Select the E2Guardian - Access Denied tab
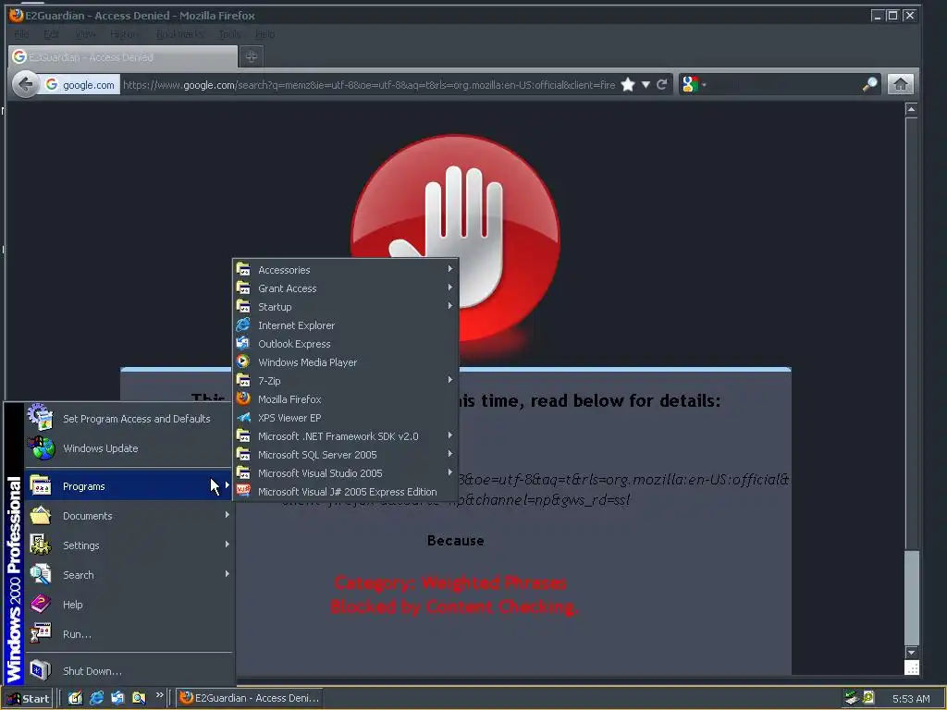This screenshot has height=710, width=947. pos(123,56)
